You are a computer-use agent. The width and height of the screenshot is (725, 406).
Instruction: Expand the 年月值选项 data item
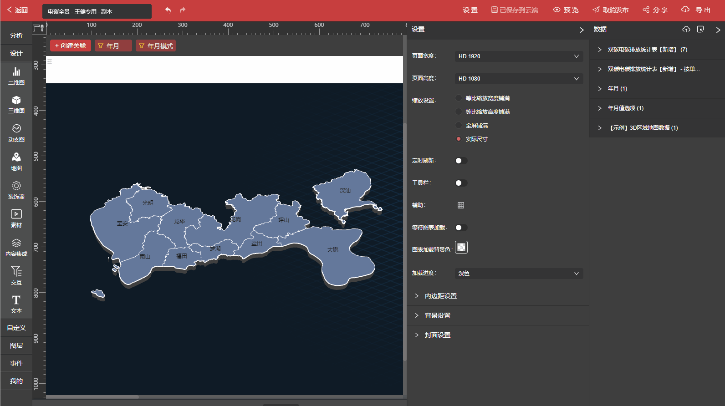625,108
